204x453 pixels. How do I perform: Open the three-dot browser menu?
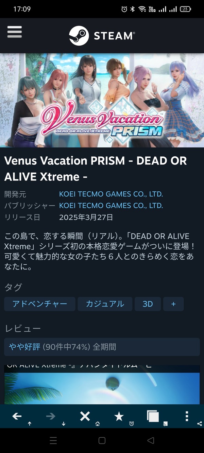coord(187,416)
